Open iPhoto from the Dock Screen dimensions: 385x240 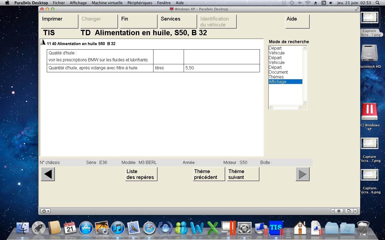tap(102, 228)
